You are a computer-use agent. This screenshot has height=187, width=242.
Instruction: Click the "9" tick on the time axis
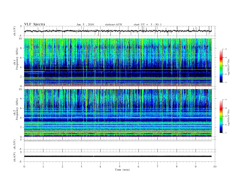pos(196,167)
